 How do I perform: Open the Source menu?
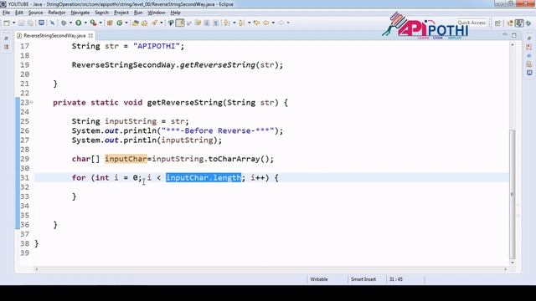point(35,13)
